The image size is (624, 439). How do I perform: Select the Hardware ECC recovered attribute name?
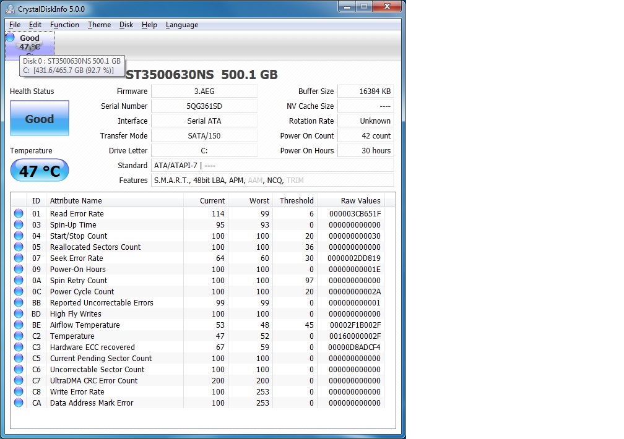[x=92, y=347]
